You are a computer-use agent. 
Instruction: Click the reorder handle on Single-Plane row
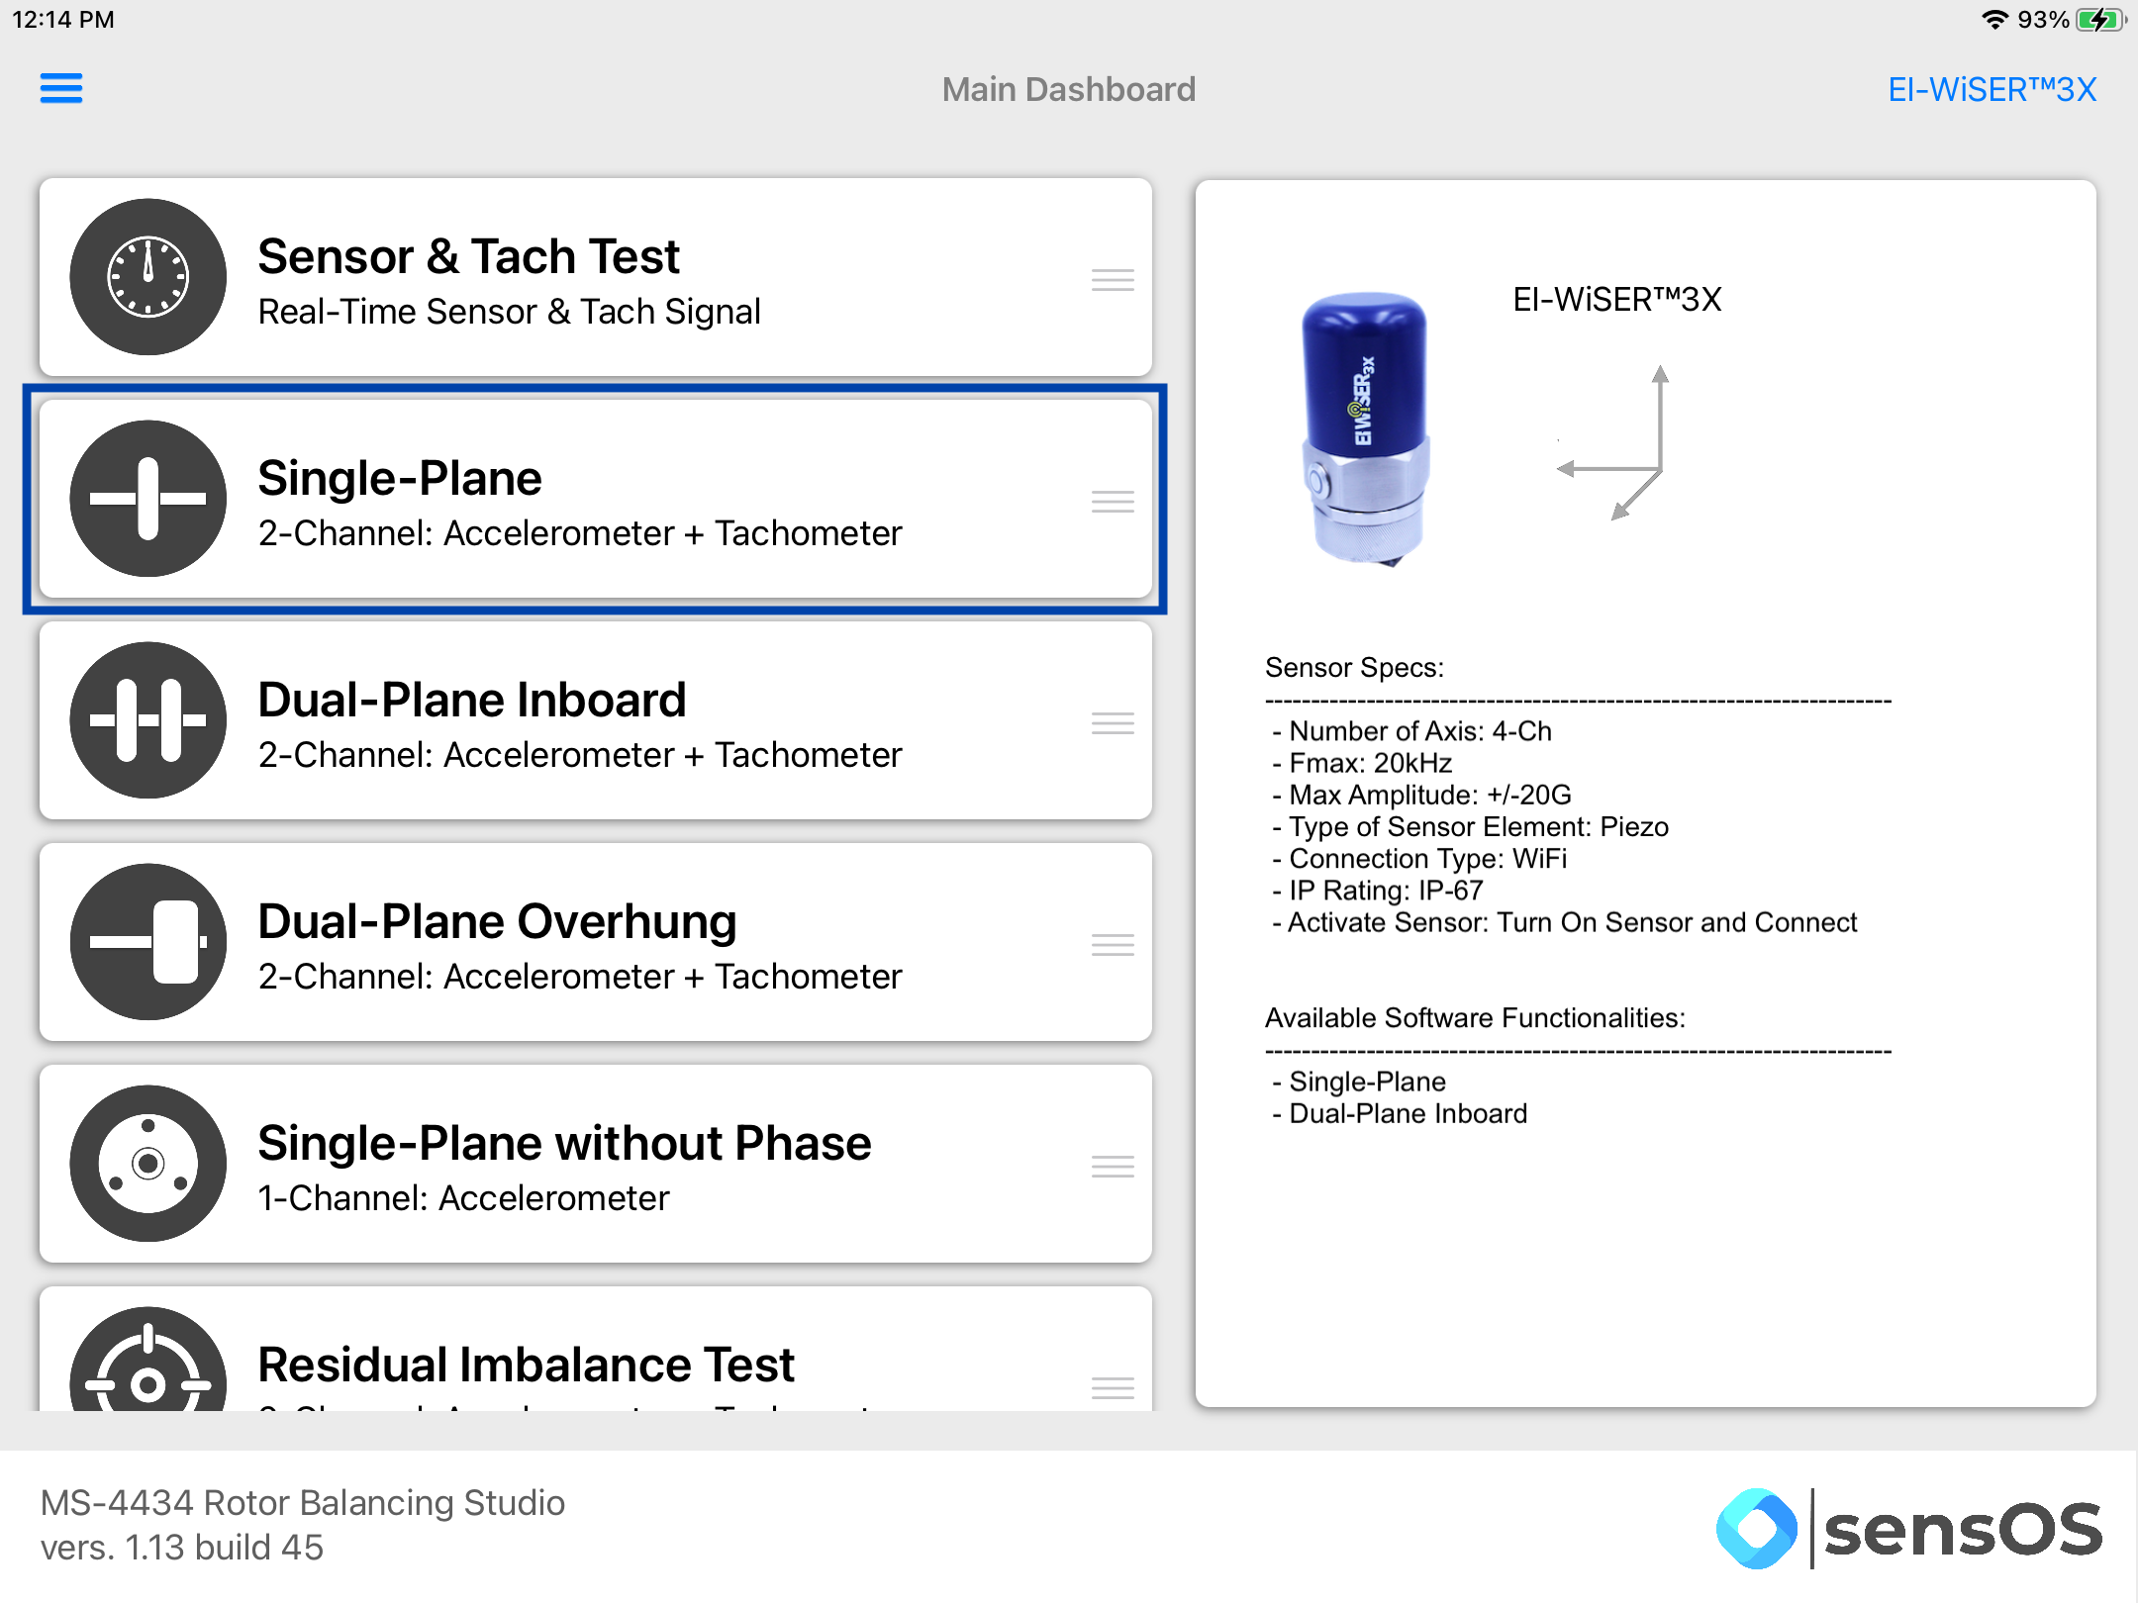pyautogui.click(x=1113, y=502)
